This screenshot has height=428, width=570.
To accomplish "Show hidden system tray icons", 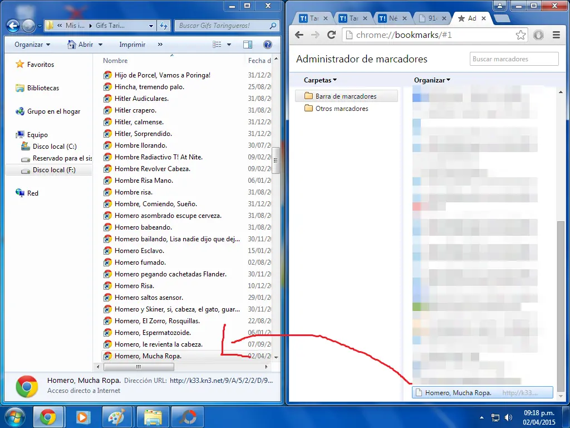I will [x=481, y=417].
